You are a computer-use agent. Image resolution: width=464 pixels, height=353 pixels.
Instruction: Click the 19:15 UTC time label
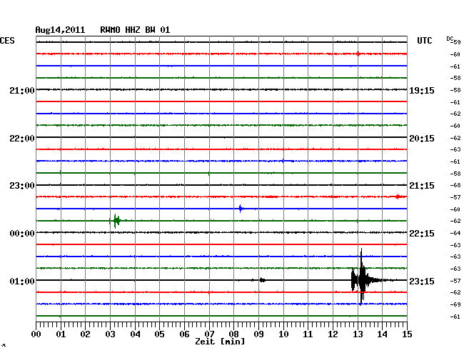click(x=422, y=90)
